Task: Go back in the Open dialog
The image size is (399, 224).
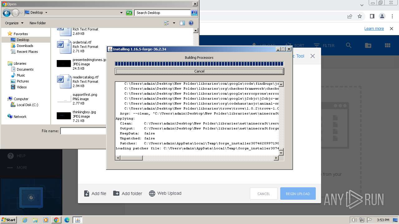Action: click(x=6, y=13)
